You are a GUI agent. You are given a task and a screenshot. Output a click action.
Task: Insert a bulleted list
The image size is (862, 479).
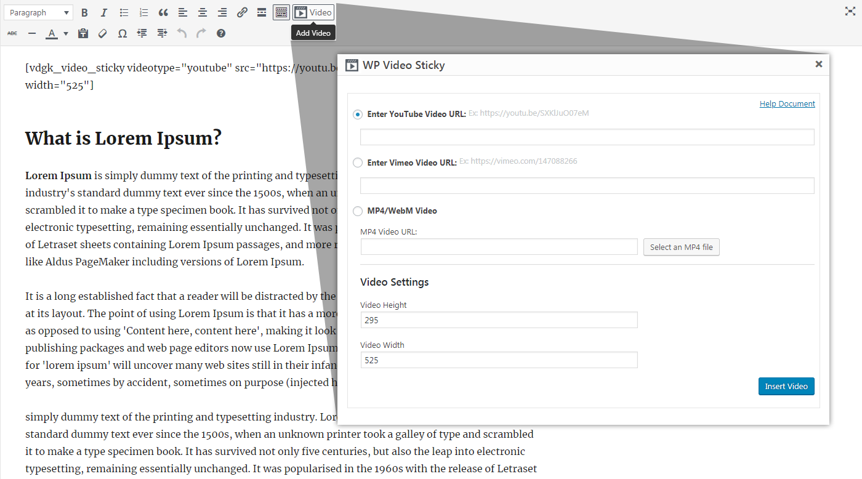(x=124, y=12)
